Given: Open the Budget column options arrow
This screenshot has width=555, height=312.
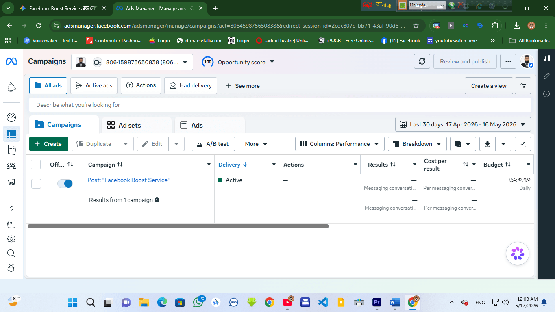Looking at the screenshot, I should [x=529, y=165].
